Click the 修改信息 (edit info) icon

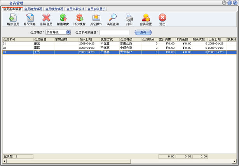tap(30, 19)
